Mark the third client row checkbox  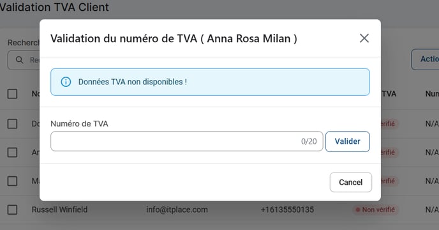pyautogui.click(x=12, y=181)
